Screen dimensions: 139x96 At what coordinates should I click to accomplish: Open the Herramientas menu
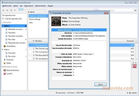pos(40,6)
